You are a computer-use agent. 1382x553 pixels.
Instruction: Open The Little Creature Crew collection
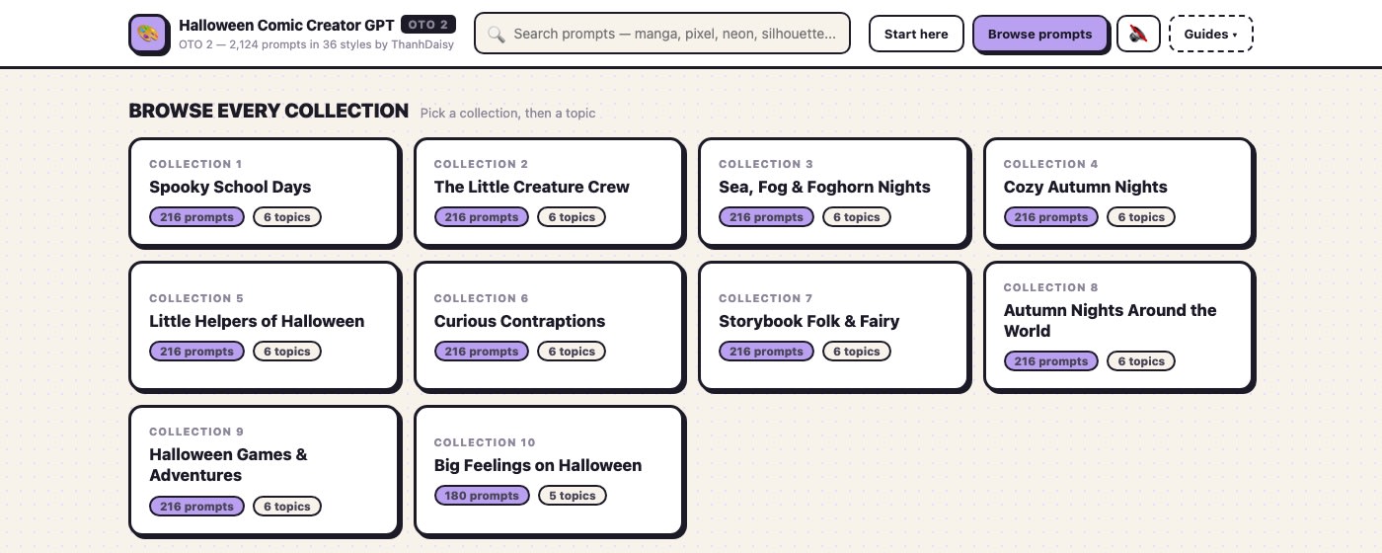pyautogui.click(x=549, y=192)
